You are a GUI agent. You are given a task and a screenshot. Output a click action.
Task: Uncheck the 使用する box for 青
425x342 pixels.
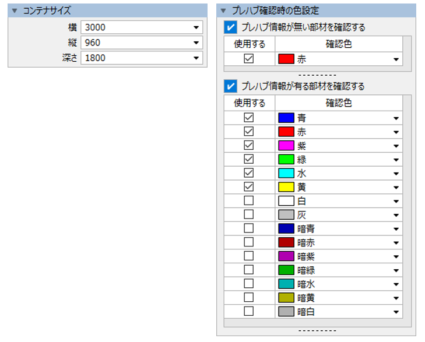point(249,118)
